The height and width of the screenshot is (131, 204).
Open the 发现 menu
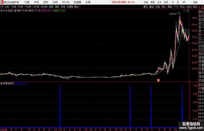pyautogui.click(x=55, y=2)
